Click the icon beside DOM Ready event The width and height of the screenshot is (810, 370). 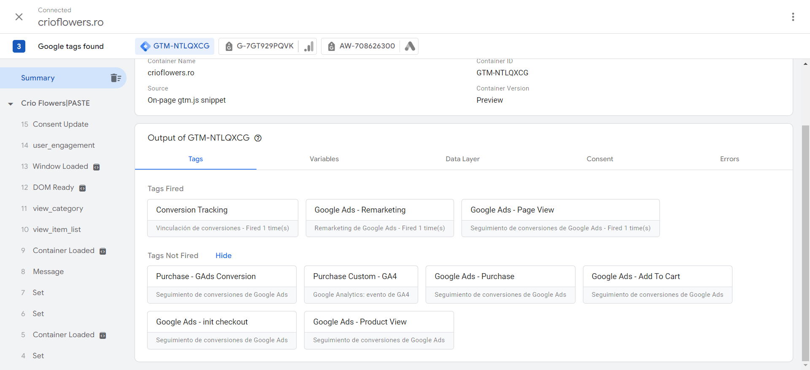click(83, 188)
